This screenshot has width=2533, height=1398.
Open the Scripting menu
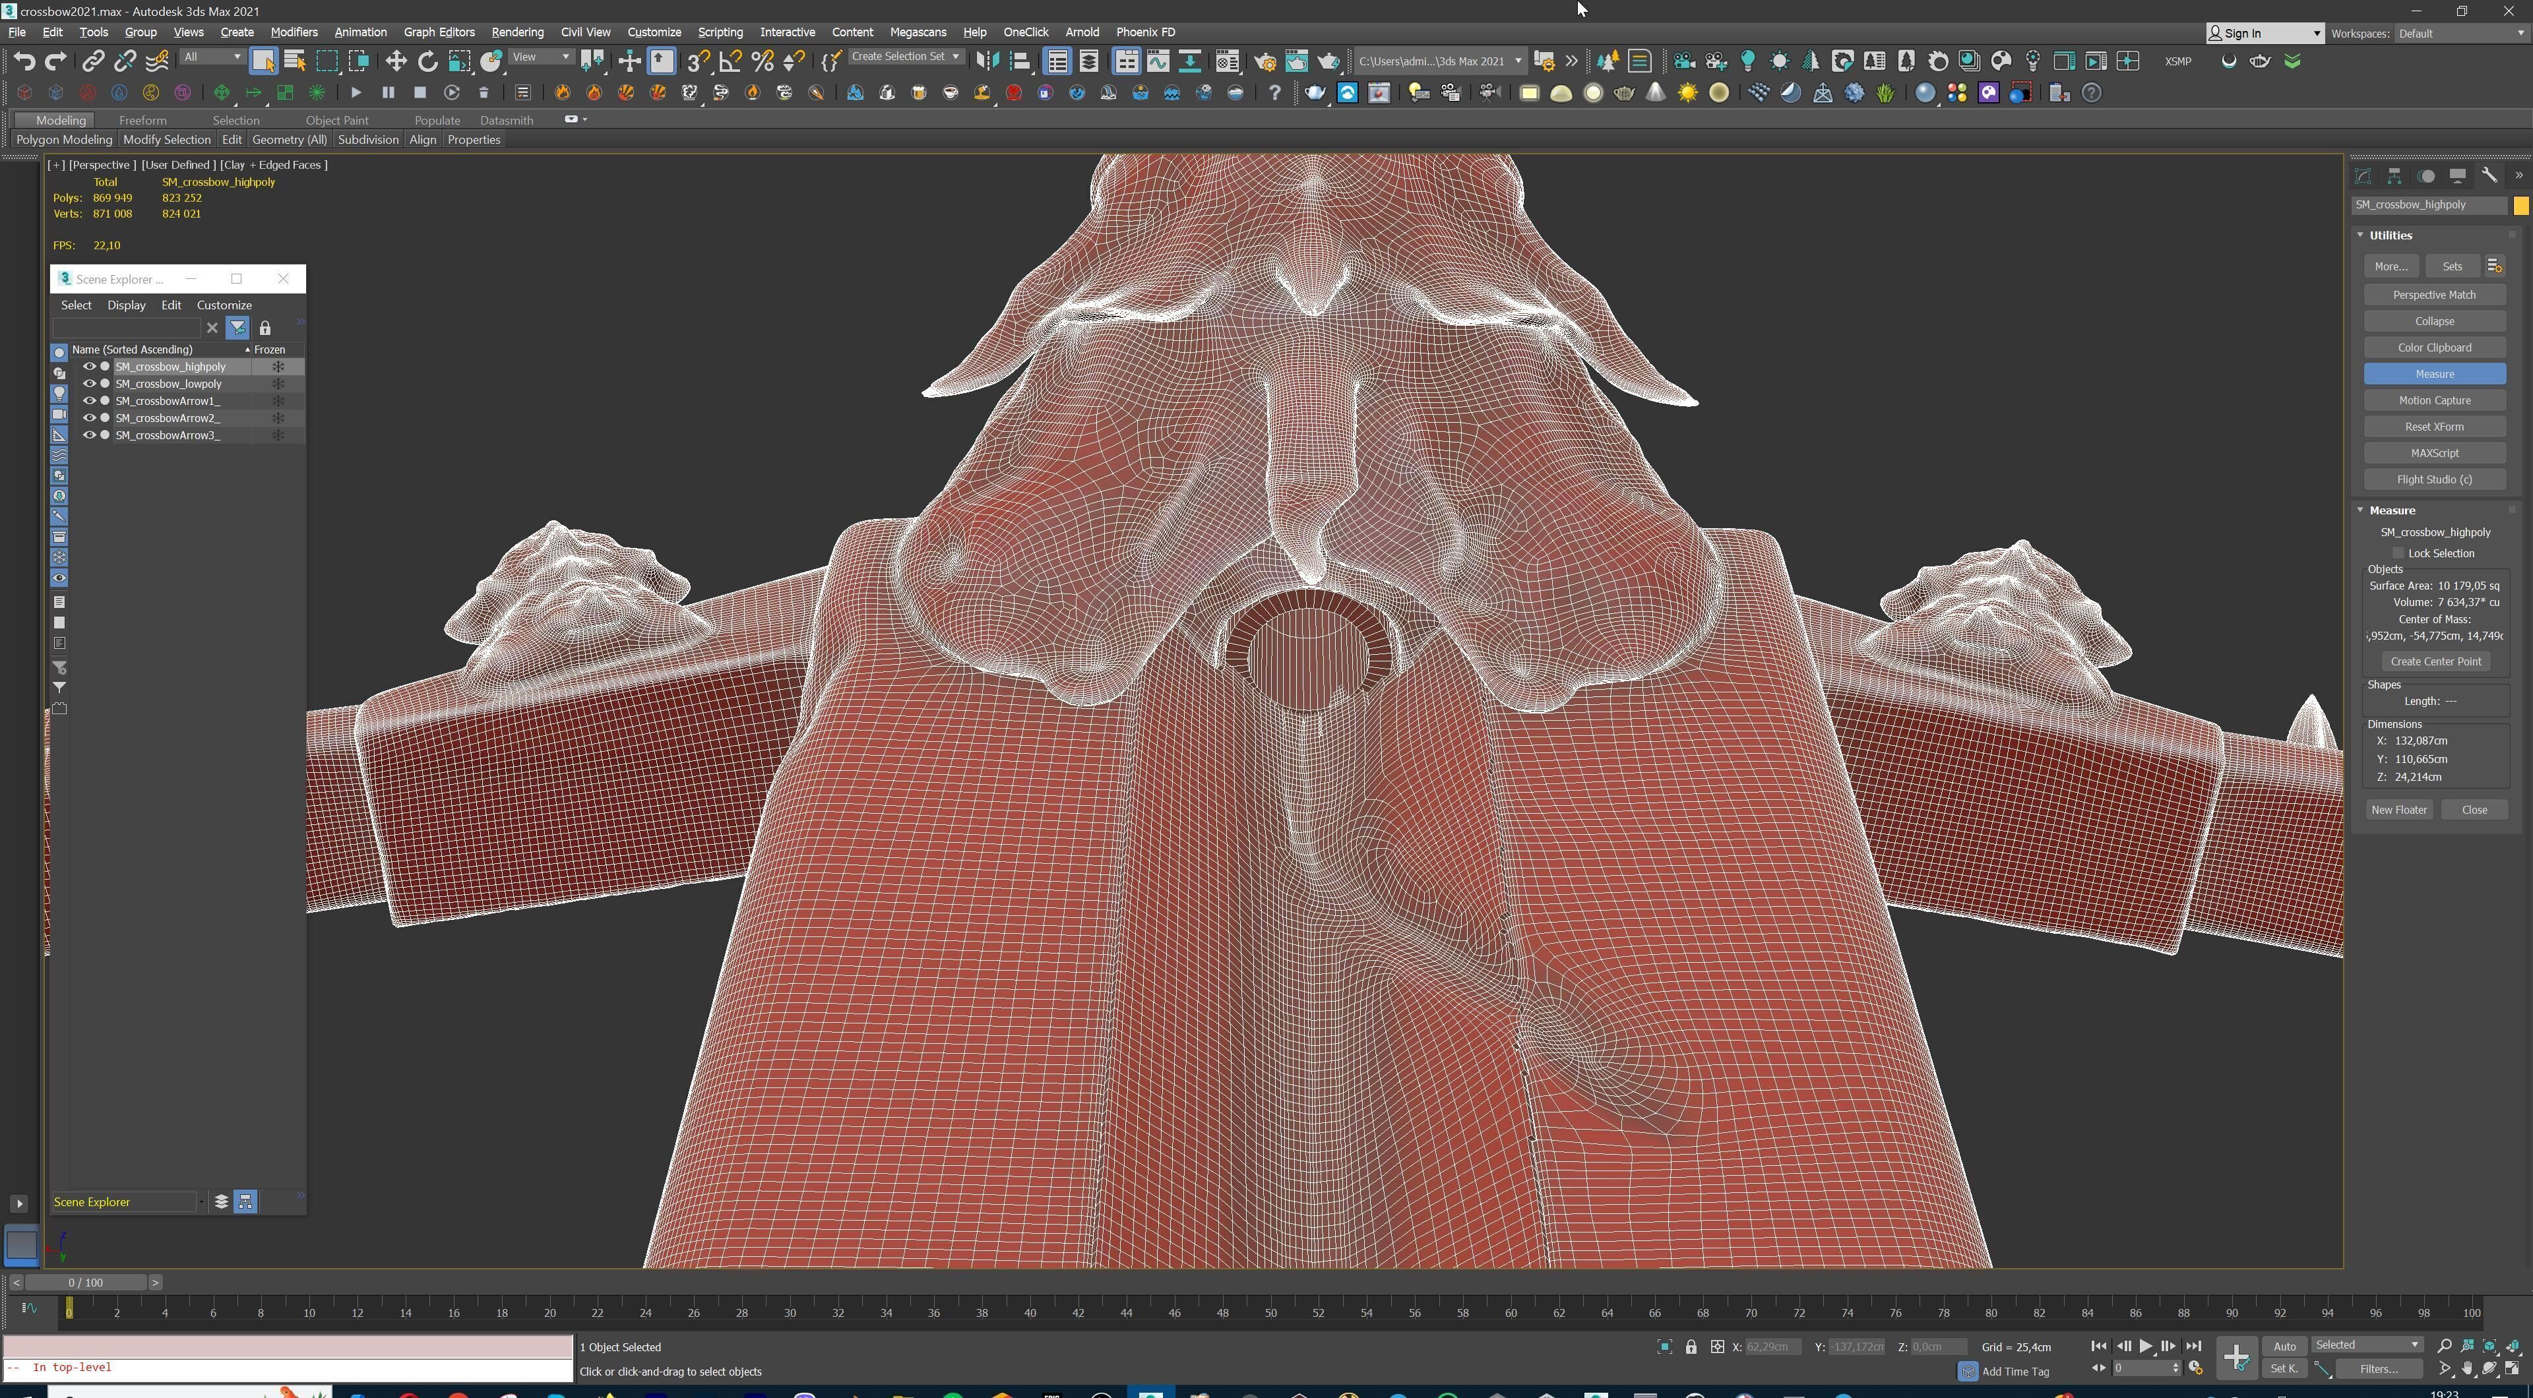(x=720, y=32)
